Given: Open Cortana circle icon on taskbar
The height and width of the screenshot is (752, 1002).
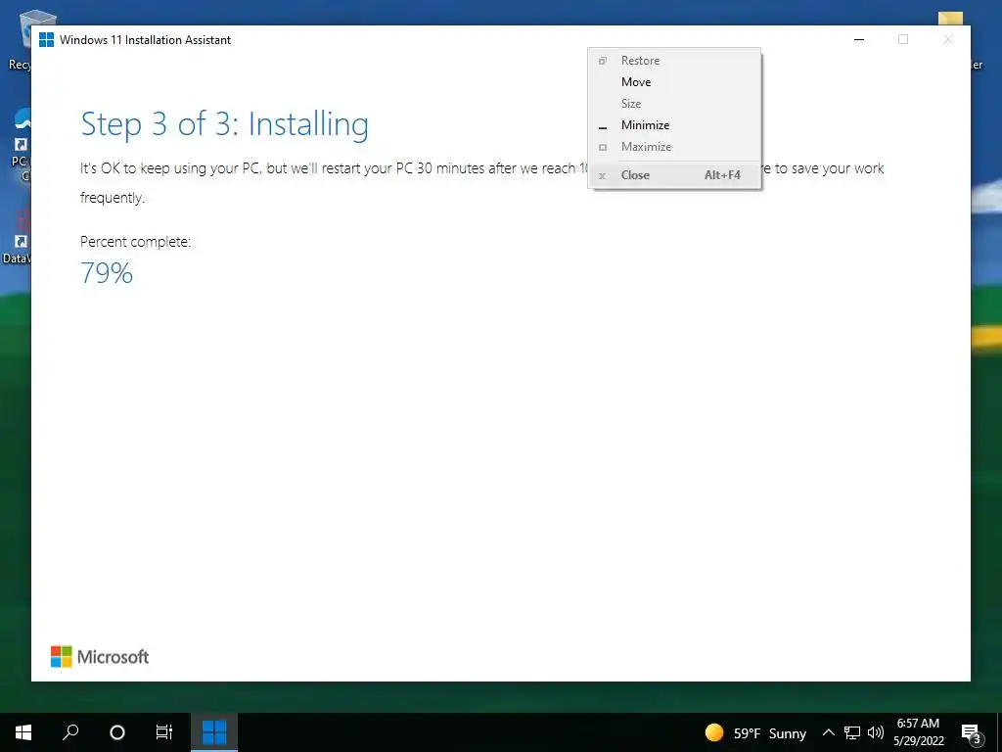Looking at the screenshot, I should point(117,732).
